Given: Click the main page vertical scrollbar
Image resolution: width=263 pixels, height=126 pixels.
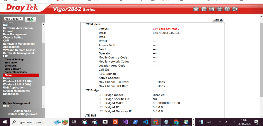Looking at the screenshot, I should coord(261,60).
